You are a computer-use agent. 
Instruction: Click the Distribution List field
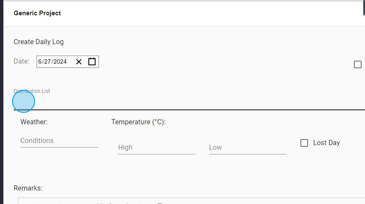click(x=187, y=102)
